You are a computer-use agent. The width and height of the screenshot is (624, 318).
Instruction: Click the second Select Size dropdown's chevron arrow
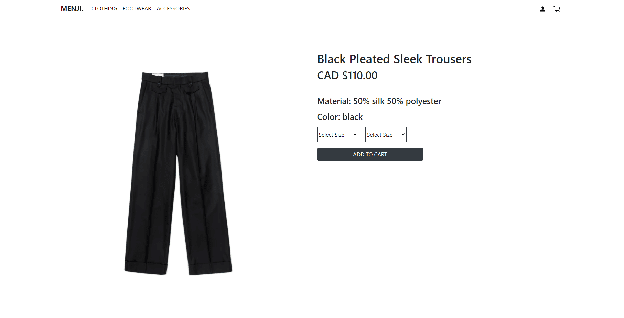click(403, 135)
